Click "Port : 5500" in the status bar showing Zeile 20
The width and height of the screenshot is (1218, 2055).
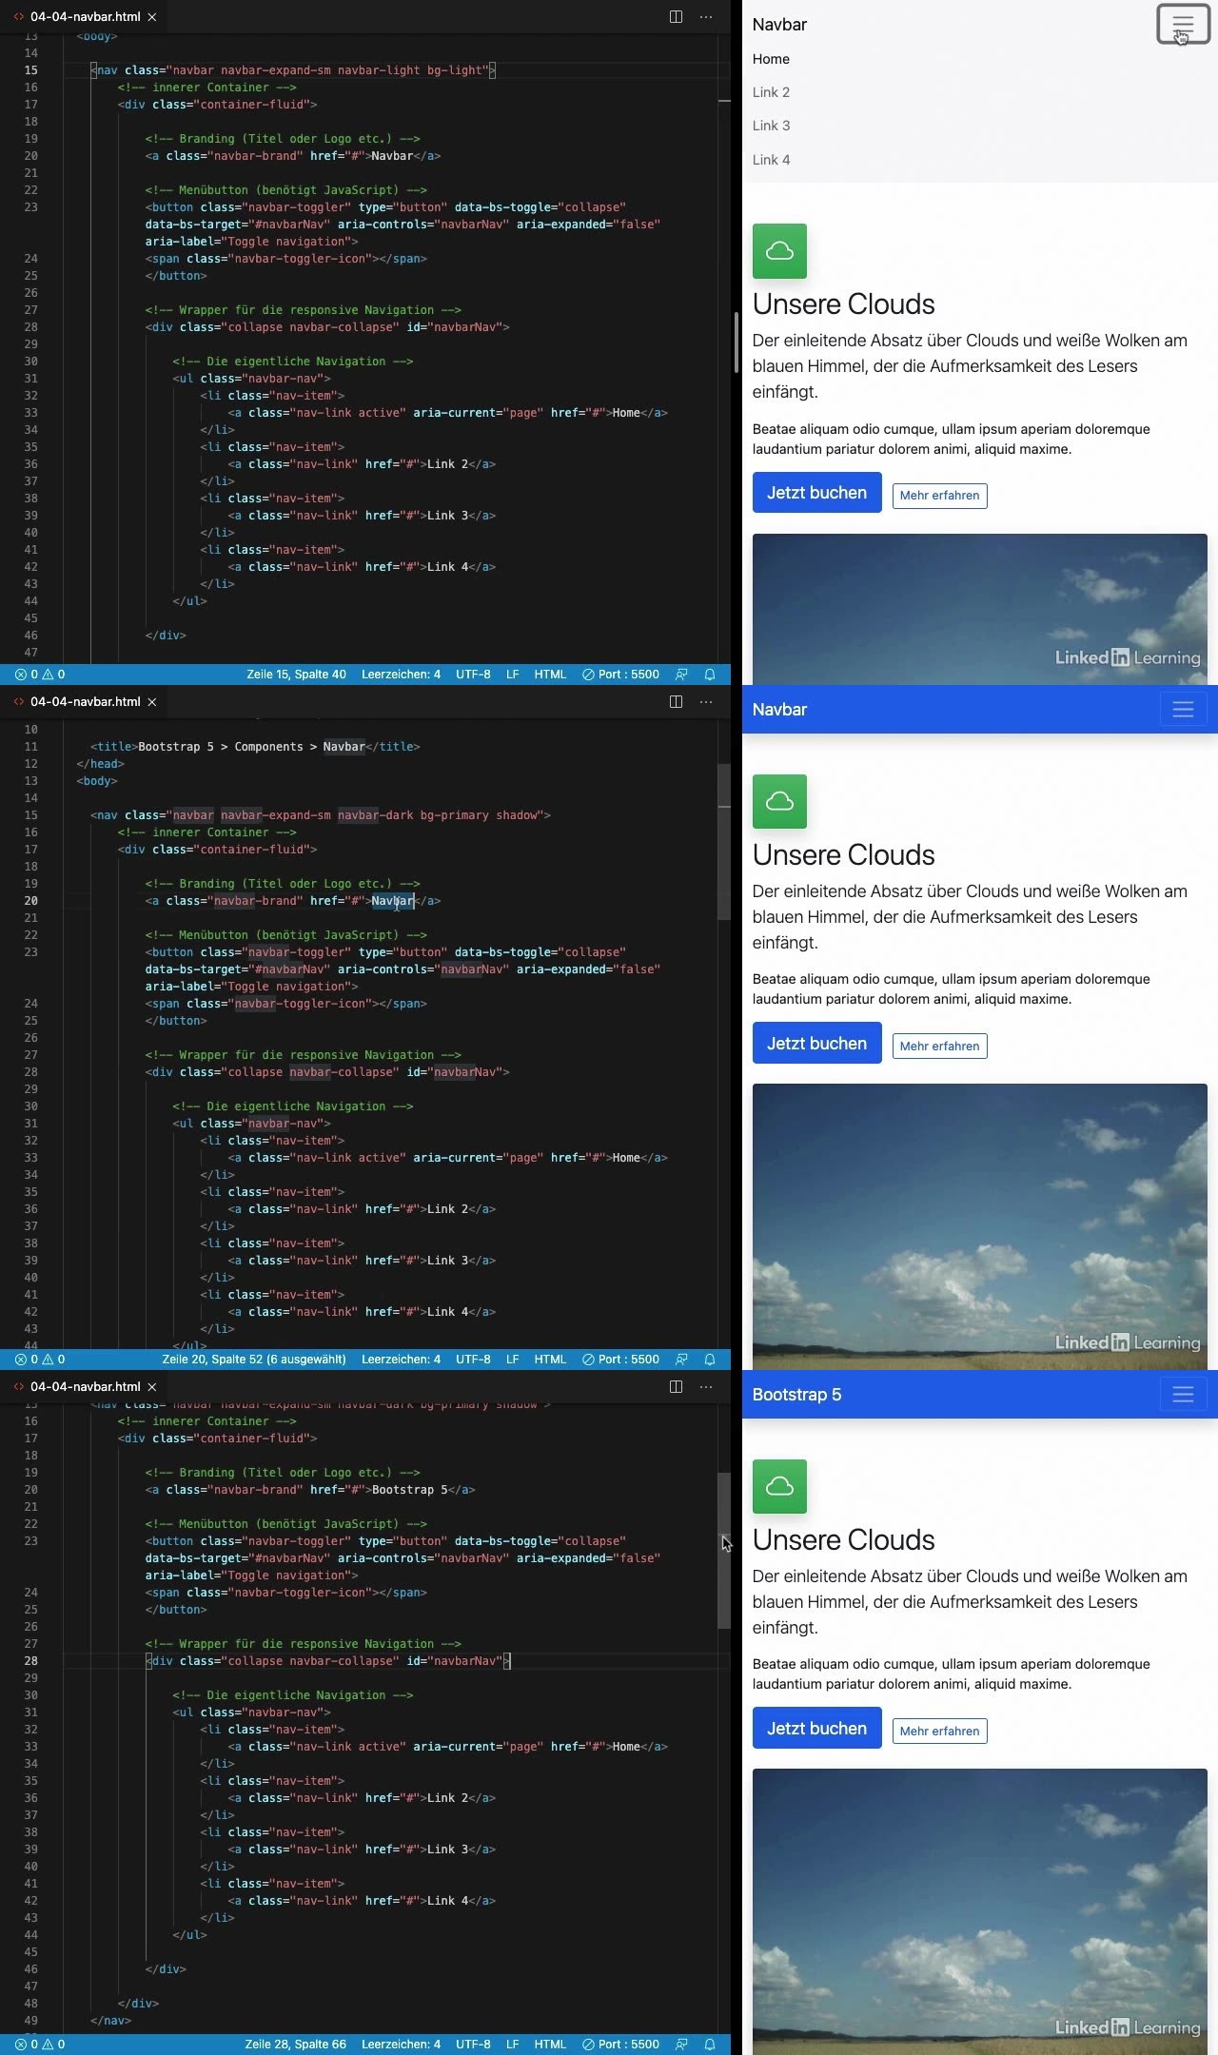tap(620, 1360)
